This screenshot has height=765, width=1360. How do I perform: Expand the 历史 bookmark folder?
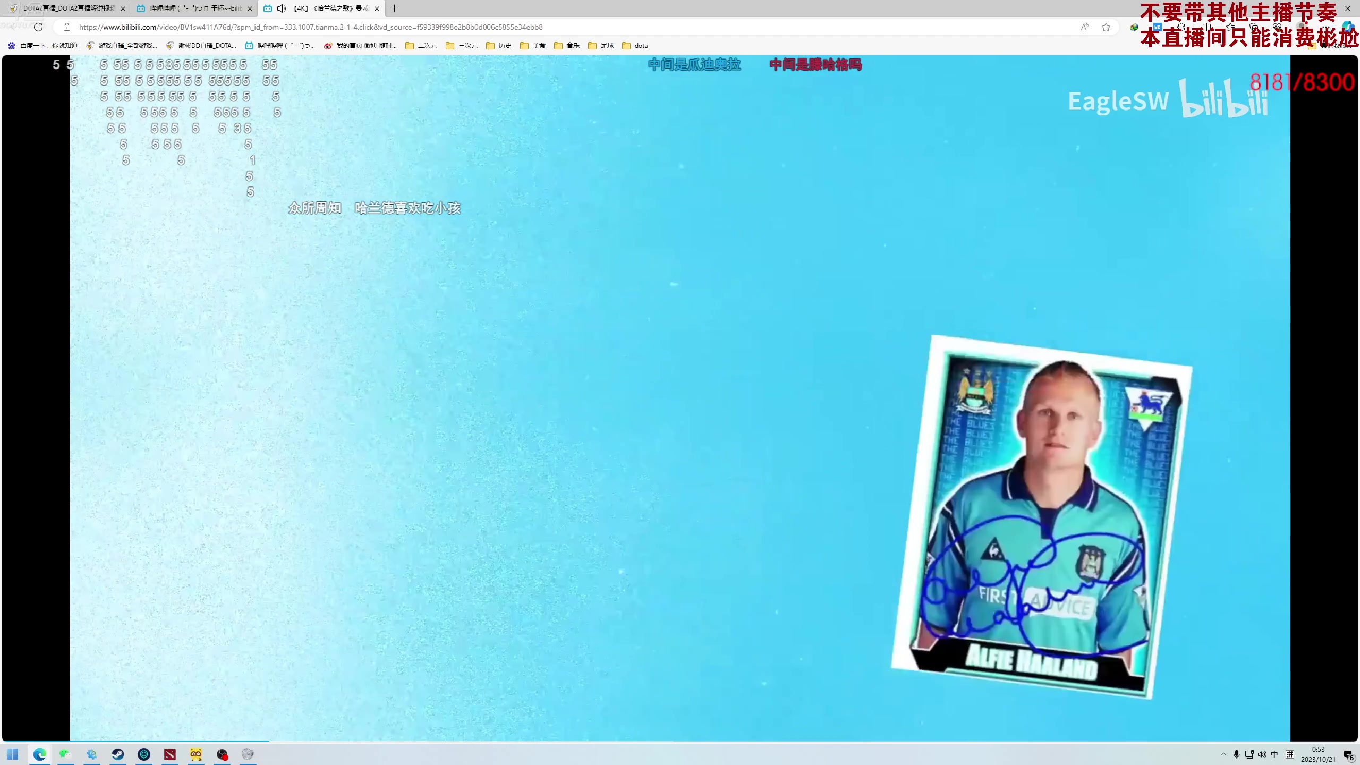(x=499, y=46)
